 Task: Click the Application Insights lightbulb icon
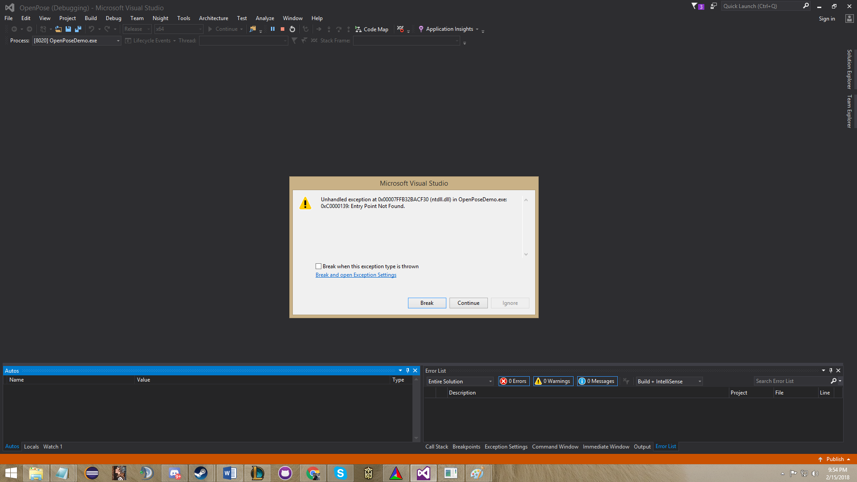(x=421, y=29)
